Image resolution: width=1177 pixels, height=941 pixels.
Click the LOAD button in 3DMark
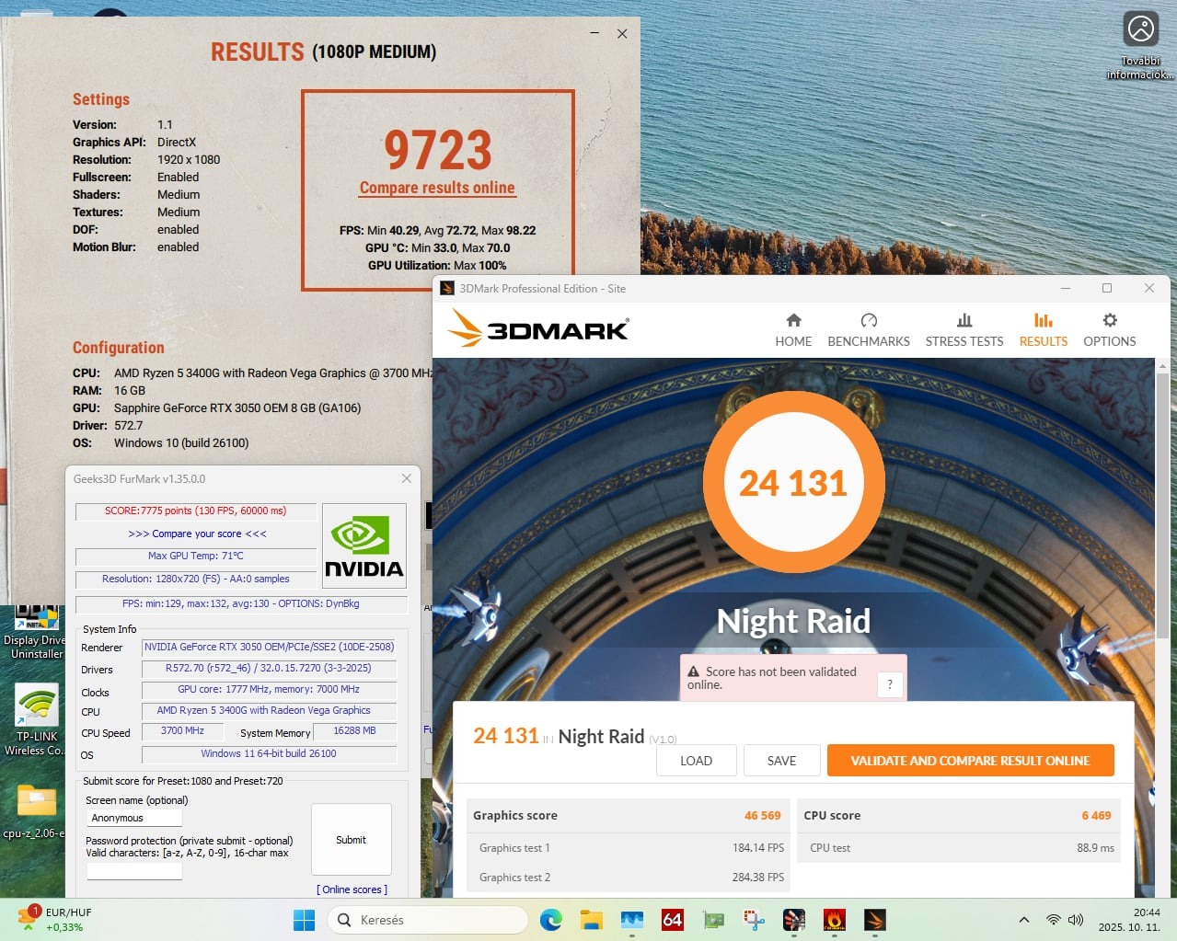(697, 761)
